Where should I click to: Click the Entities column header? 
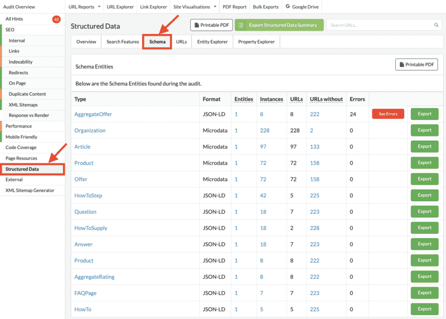(x=244, y=99)
